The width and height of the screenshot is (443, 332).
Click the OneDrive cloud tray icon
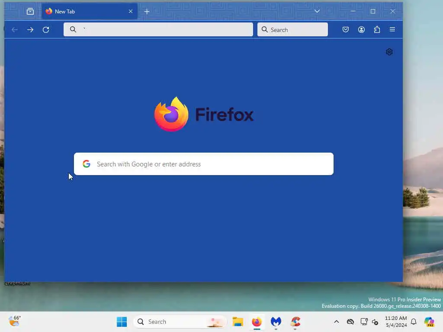(350, 322)
